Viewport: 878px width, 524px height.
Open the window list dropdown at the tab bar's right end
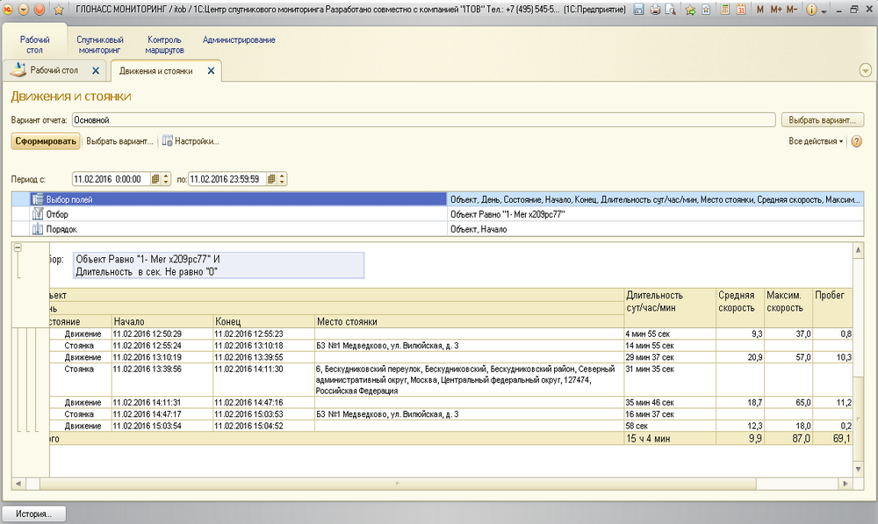tap(865, 70)
